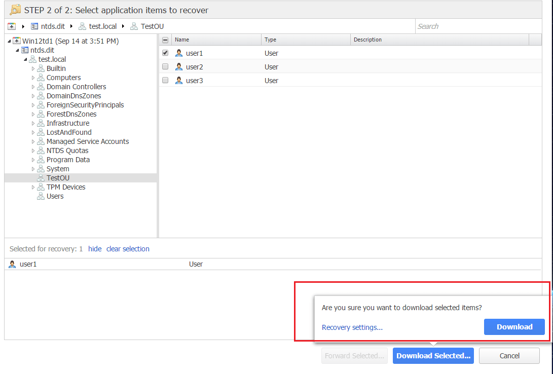Confirm with the Download button

(x=514, y=327)
